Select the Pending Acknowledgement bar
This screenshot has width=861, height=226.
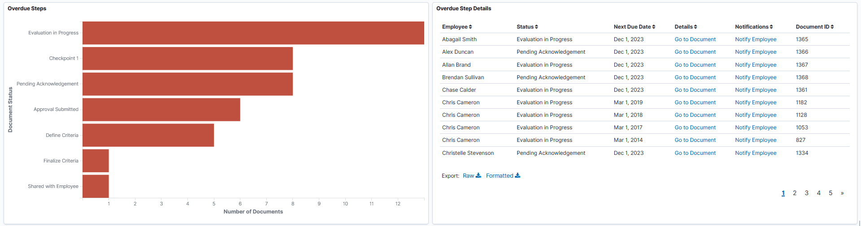[187, 84]
